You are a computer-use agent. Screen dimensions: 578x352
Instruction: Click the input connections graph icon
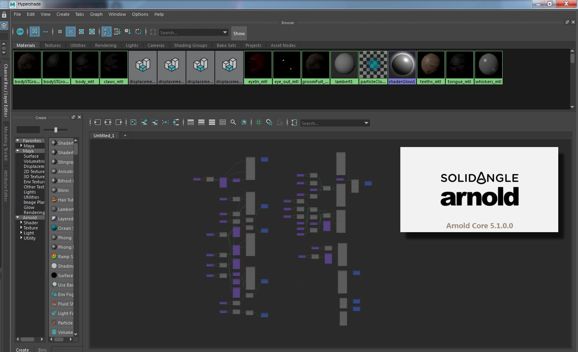click(98, 123)
